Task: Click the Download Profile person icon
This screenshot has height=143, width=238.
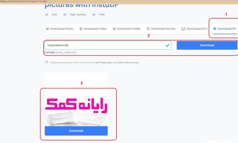Action: 114,29
